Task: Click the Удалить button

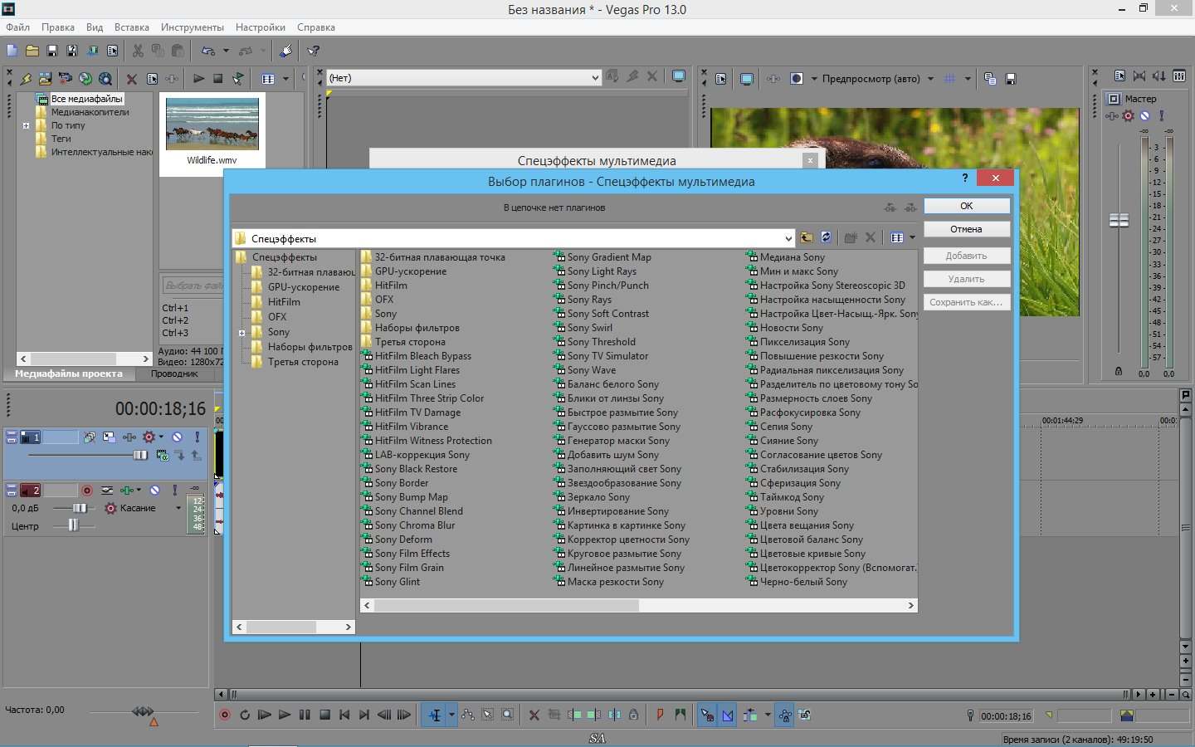Action: point(967,279)
